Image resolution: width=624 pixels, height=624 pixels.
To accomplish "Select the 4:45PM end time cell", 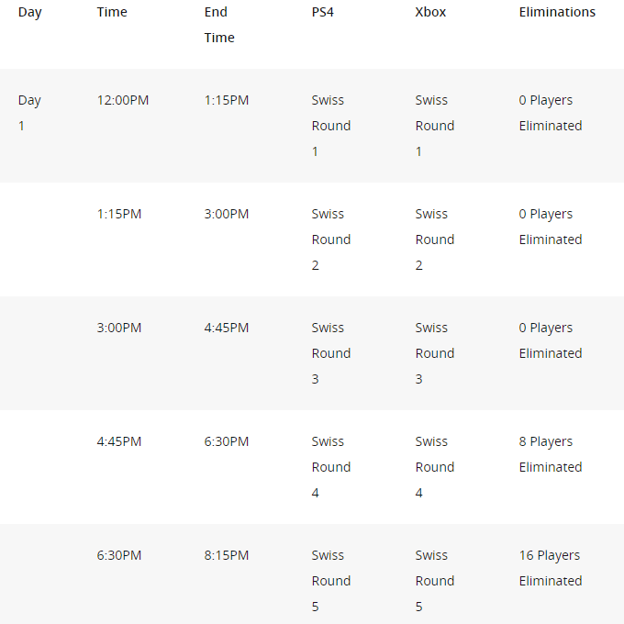I will [x=227, y=328].
